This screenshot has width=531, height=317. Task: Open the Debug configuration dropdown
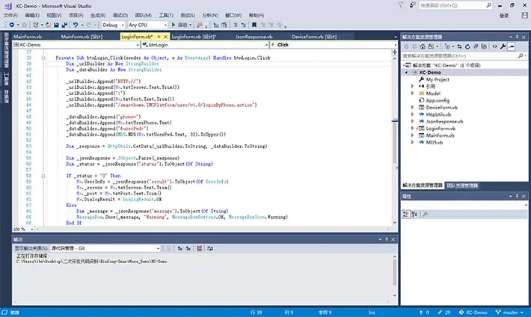tap(113, 25)
